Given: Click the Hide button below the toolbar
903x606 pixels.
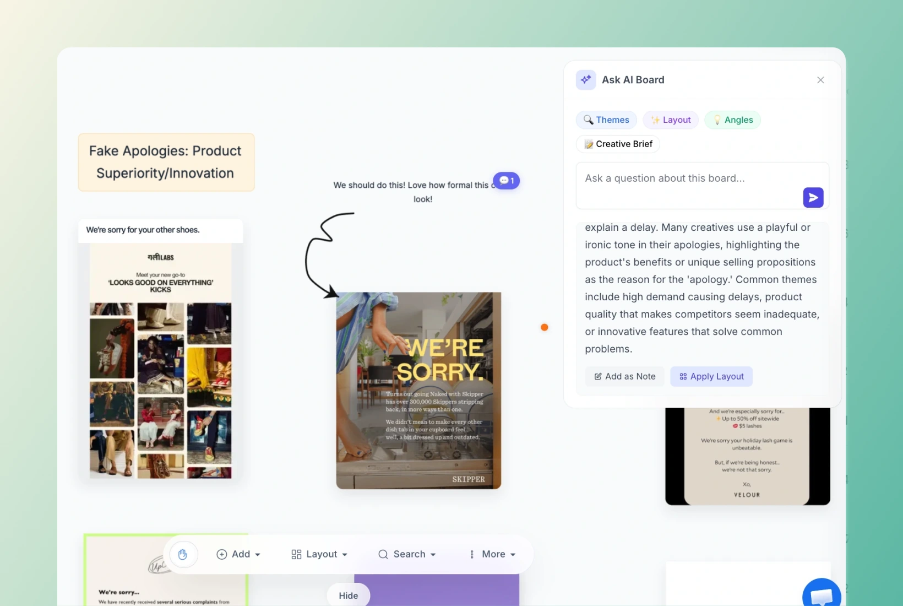Looking at the screenshot, I should (349, 596).
